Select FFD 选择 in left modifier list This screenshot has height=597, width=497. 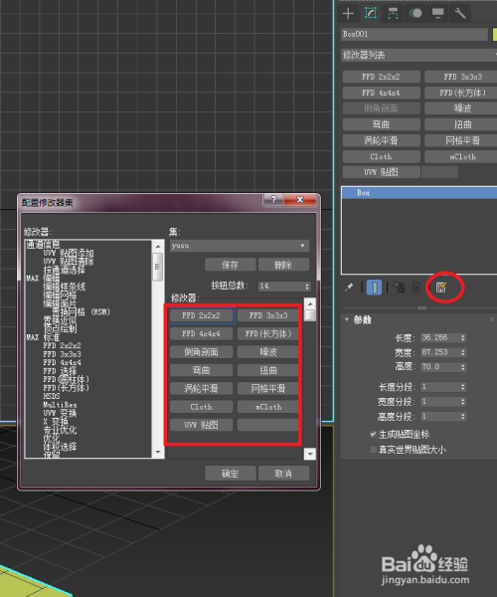click(x=60, y=370)
